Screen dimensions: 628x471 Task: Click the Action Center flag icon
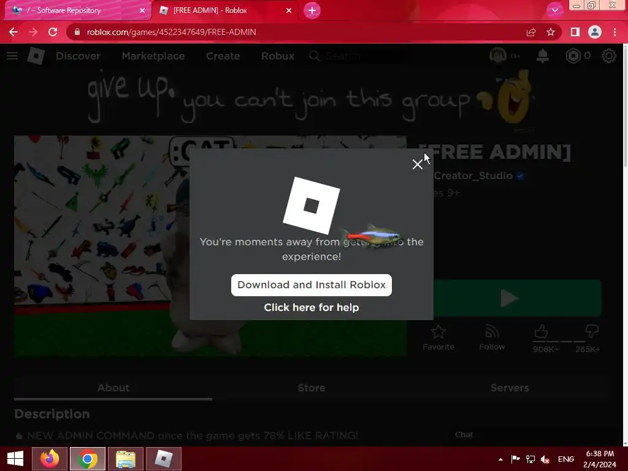point(516,459)
